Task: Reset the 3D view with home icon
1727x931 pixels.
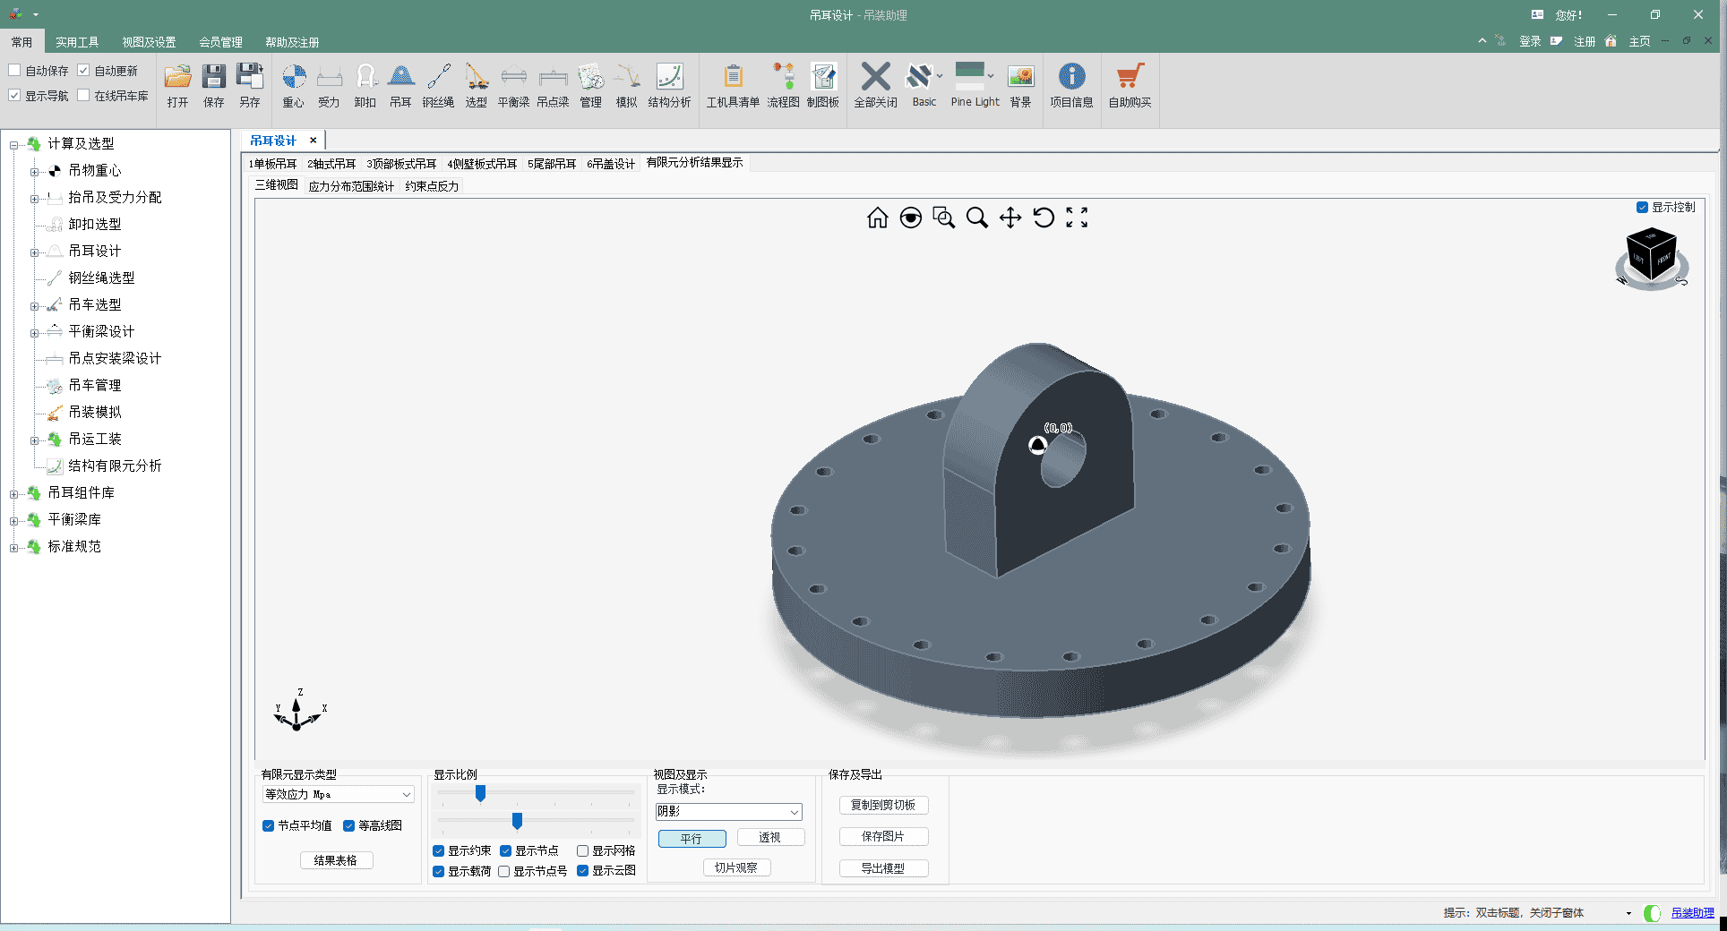Action: point(878,218)
